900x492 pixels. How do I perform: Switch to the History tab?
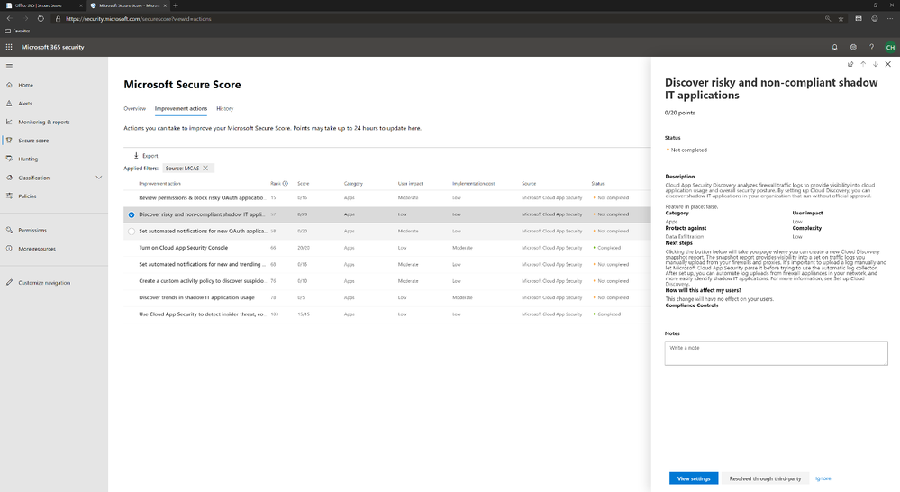pyautogui.click(x=225, y=108)
